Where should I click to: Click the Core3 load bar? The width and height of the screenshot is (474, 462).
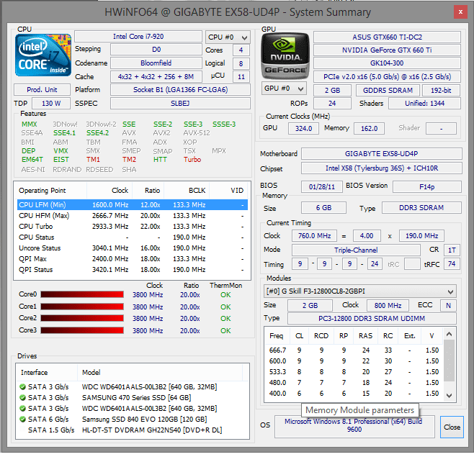82,330
